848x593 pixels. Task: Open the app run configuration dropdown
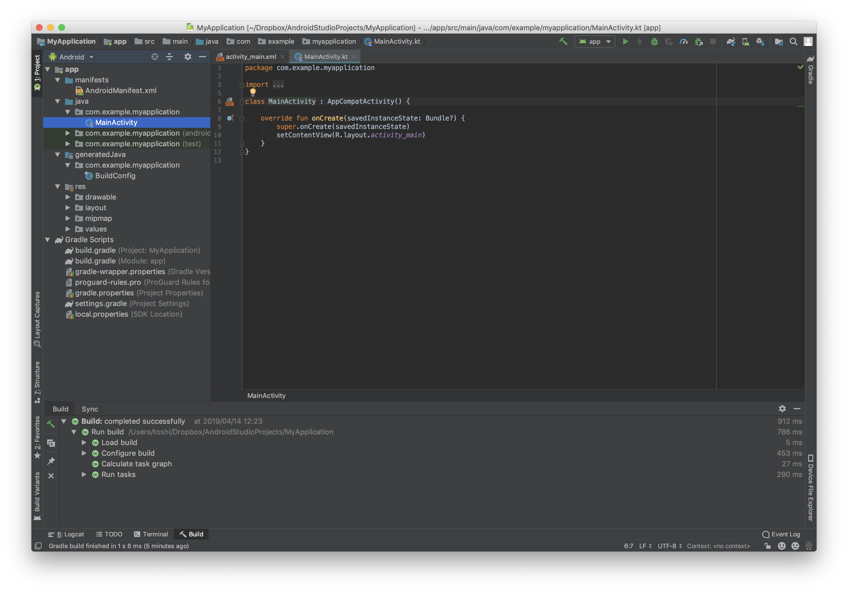(x=594, y=41)
